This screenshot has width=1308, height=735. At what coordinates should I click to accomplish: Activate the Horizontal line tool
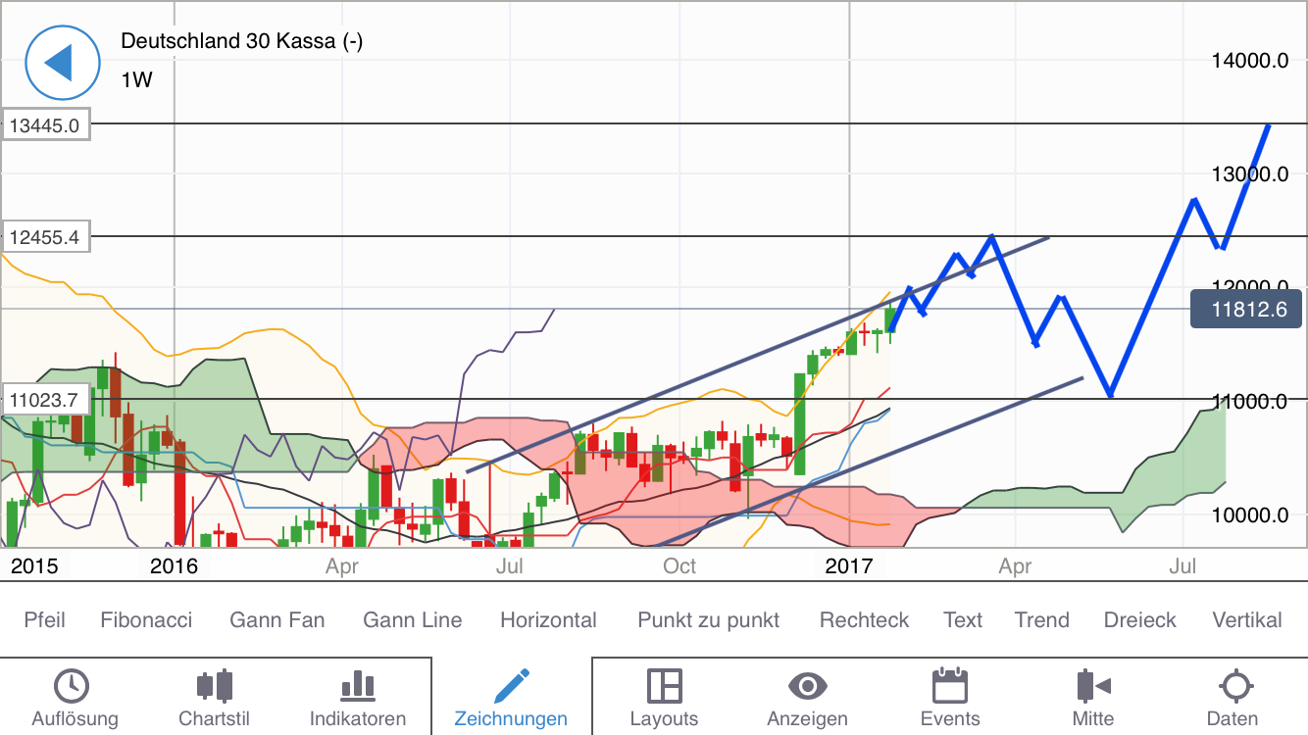tap(548, 619)
